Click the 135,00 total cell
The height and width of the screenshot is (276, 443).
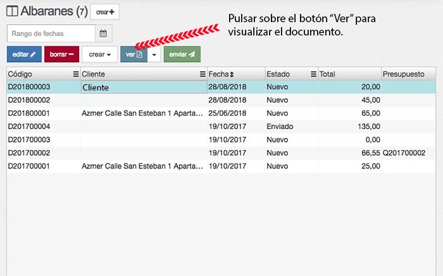[x=350, y=127]
